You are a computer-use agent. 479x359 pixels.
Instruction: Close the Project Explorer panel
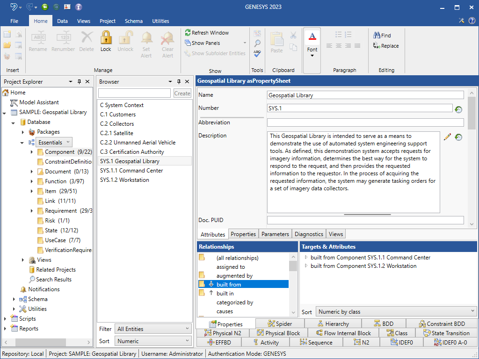pos(87,81)
